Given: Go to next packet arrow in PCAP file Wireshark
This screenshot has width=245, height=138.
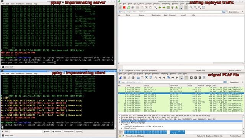Looking at the screenshot, I should click(164, 77).
